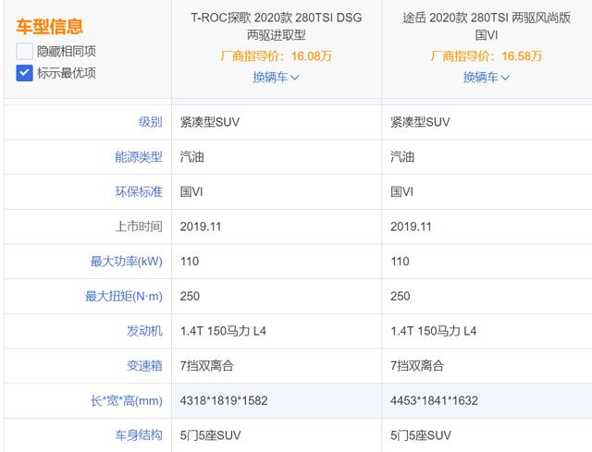Select T-ROC's 2019.11 launch date cell
Image resolution: width=592 pixels, height=452 pixels.
277,226
